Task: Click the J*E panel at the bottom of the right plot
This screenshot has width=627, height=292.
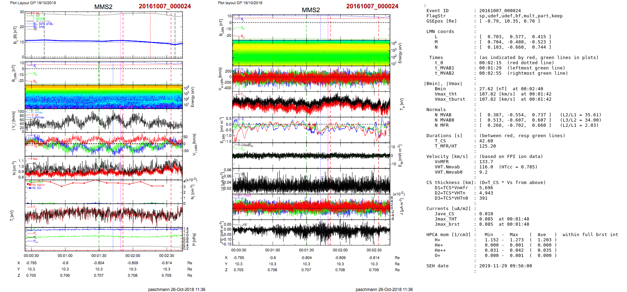Action: 311,233
